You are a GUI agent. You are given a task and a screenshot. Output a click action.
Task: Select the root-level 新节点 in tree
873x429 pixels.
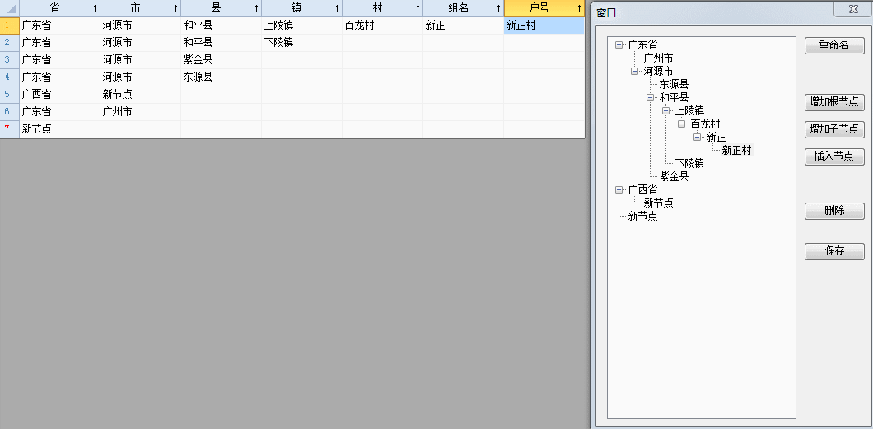642,217
